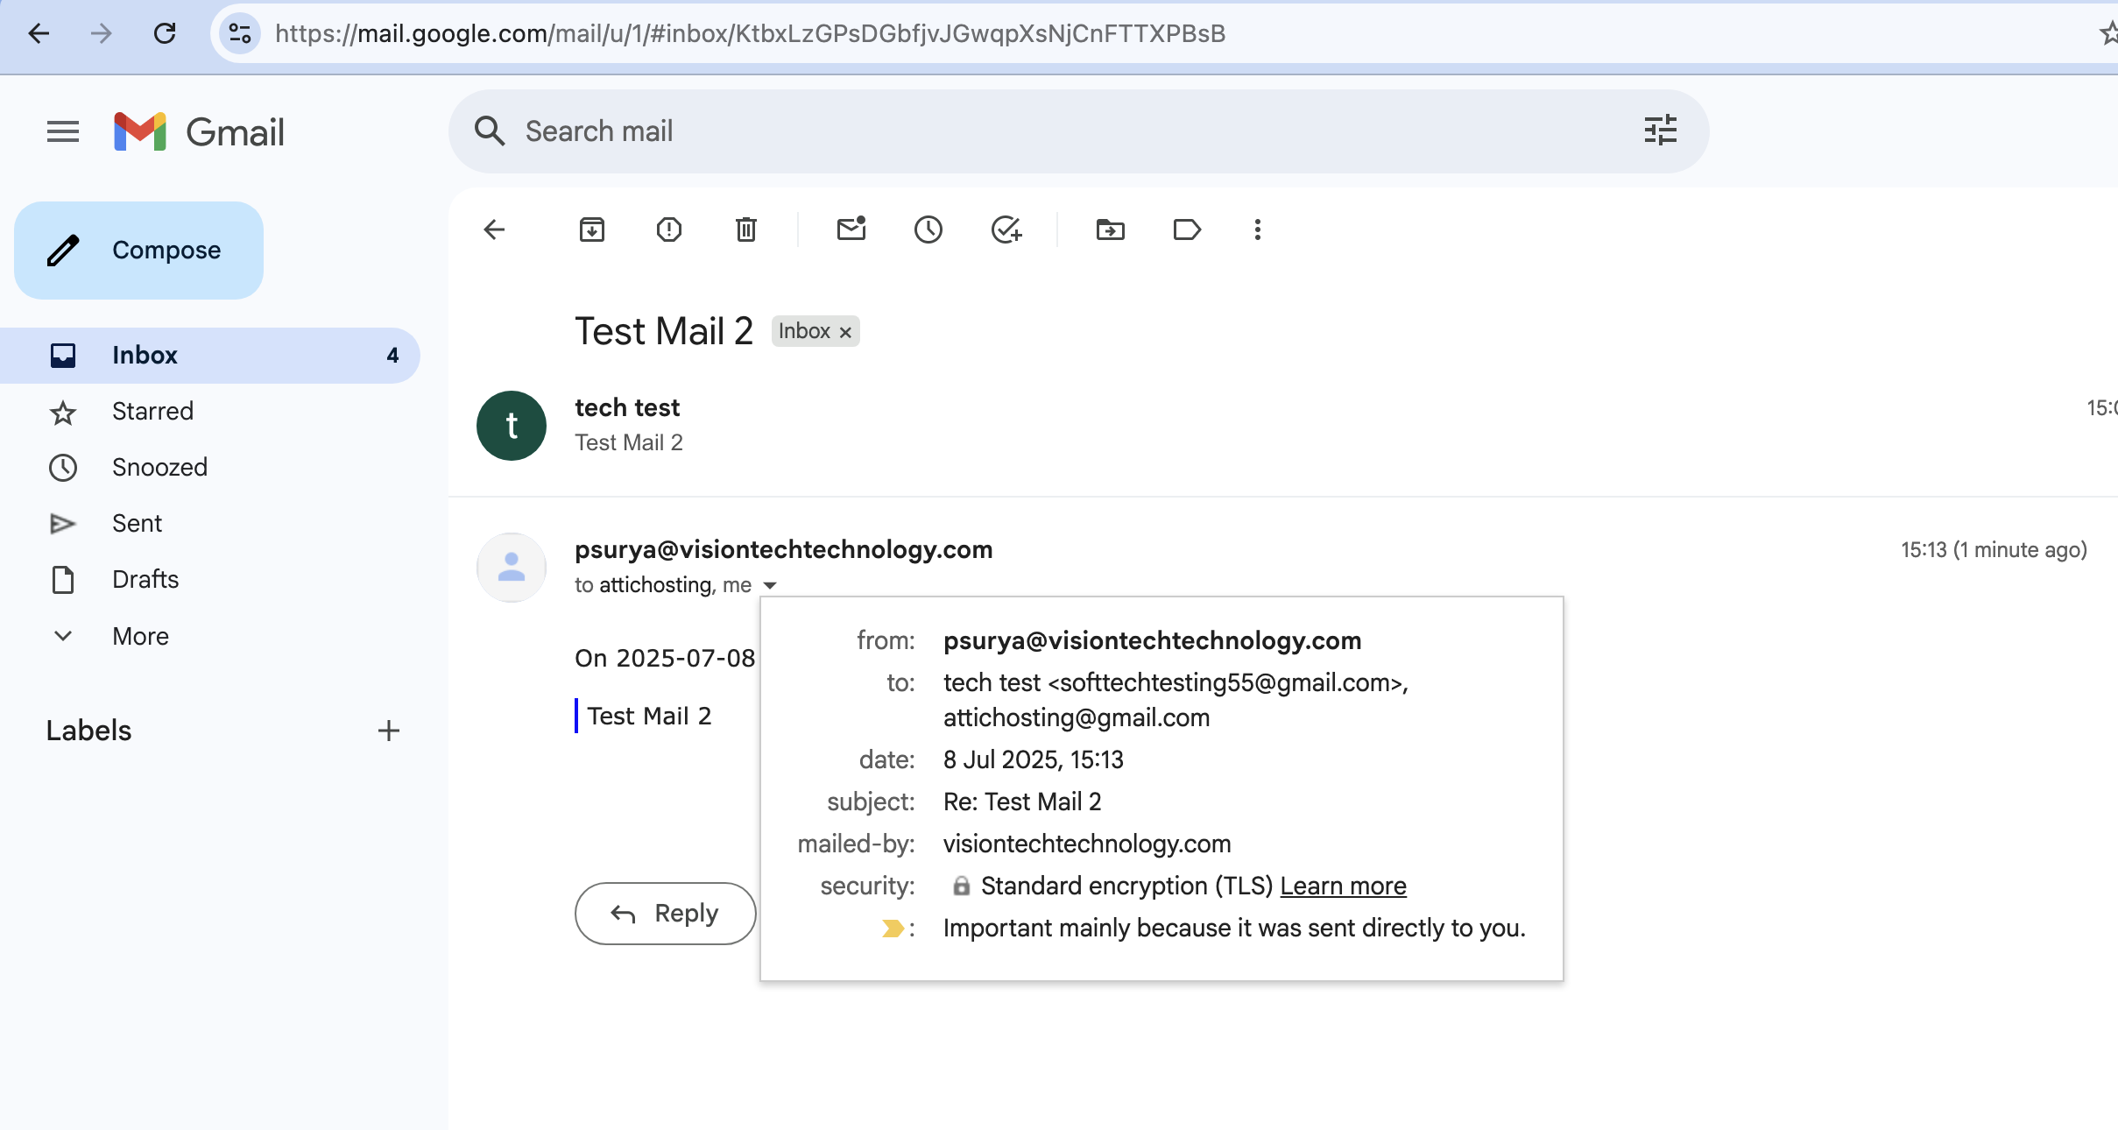Add this email to Tasks
The width and height of the screenshot is (2118, 1130).
[1006, 230]
